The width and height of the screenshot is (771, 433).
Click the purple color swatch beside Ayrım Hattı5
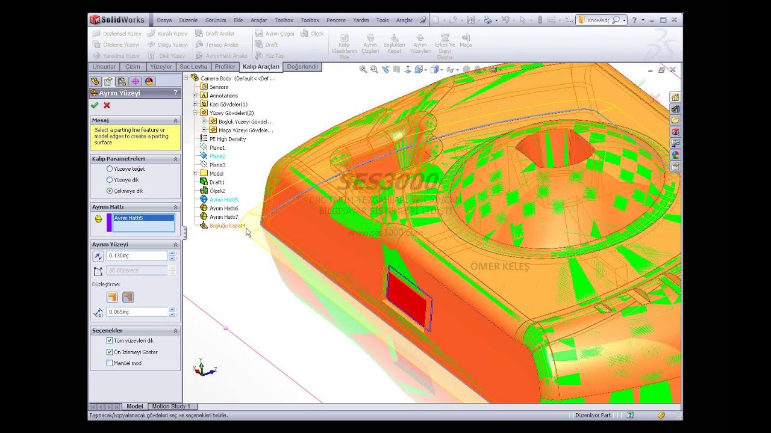[109, 223]
